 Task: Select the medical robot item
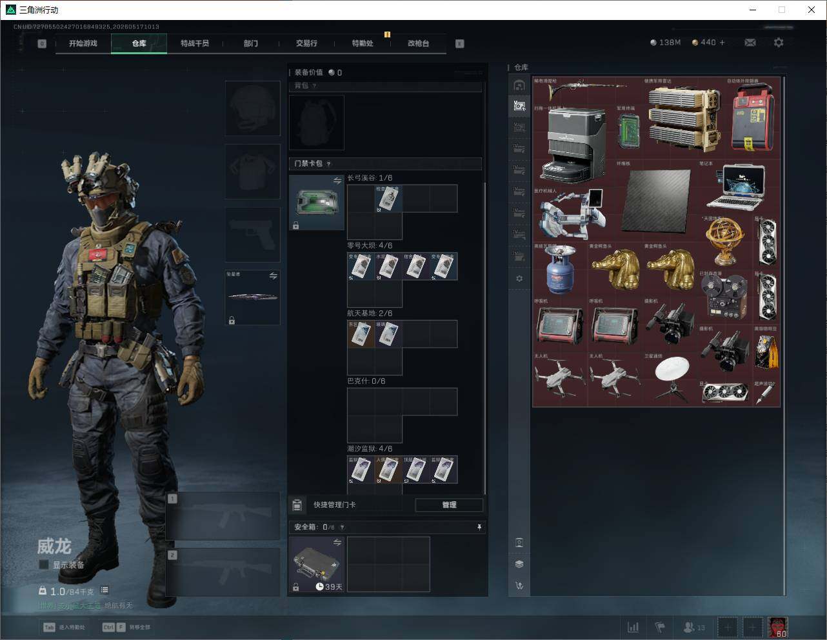[x=573, y=215]
